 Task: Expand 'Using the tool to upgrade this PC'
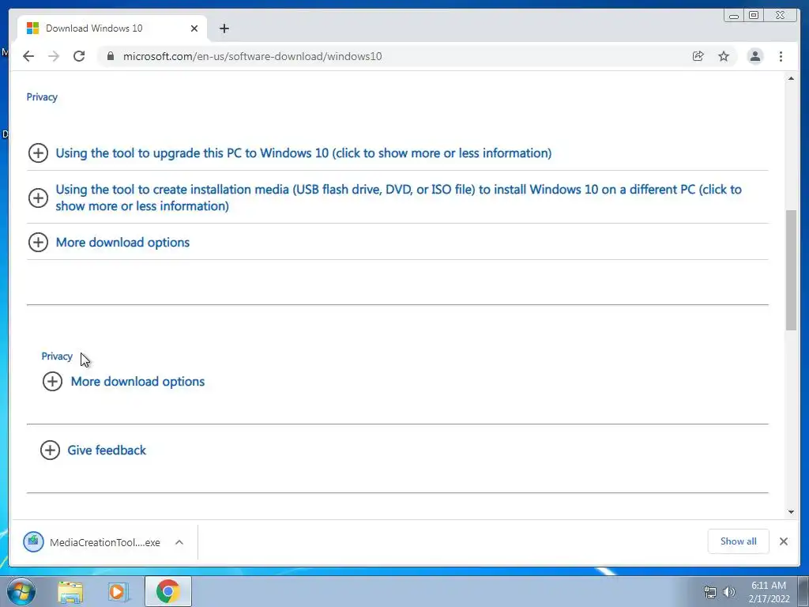pyautogui.click(x=303, y=153)
